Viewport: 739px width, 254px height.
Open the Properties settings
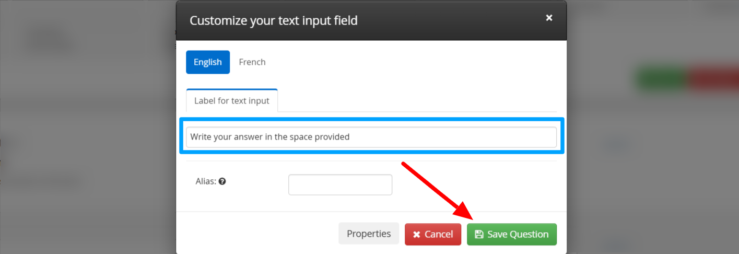point(369,234)
